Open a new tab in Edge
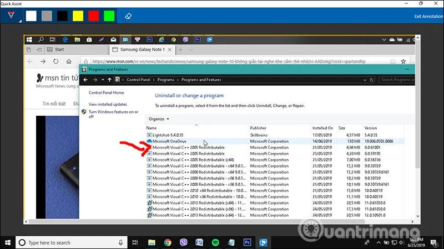Viewport: 444px width, 249px height. (180, 50)
